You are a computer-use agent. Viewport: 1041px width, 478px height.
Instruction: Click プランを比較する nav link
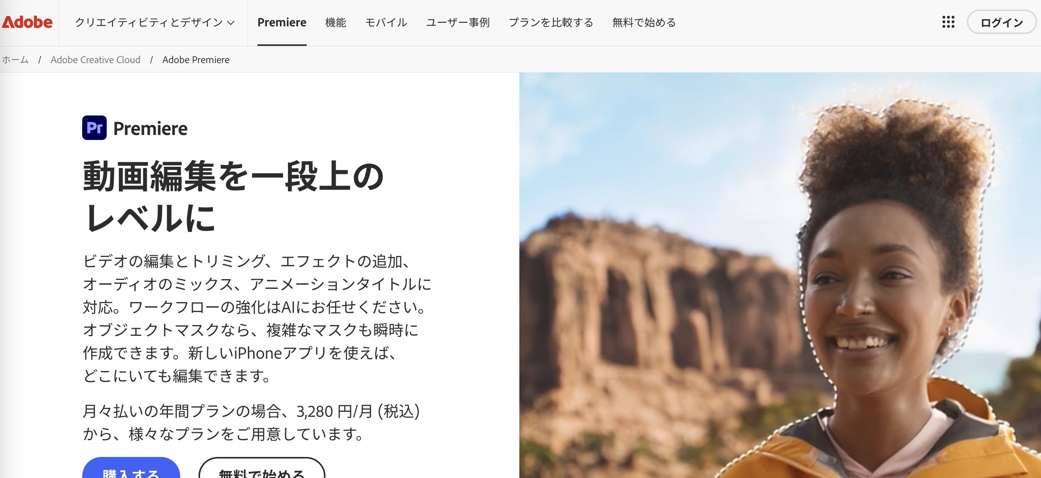(x=551, y=23)
